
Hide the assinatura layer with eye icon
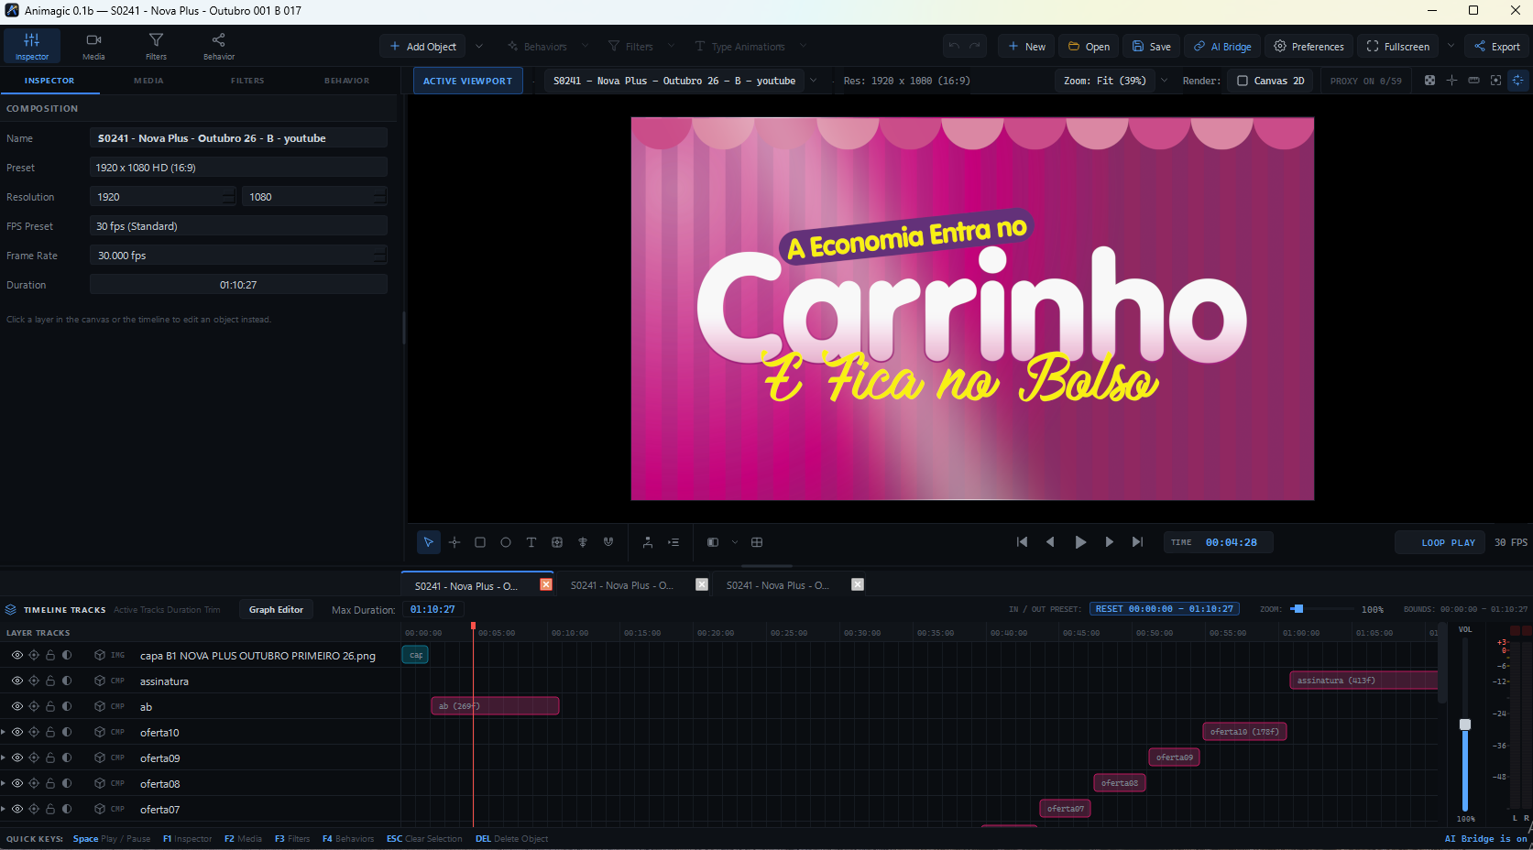point(17,681)
